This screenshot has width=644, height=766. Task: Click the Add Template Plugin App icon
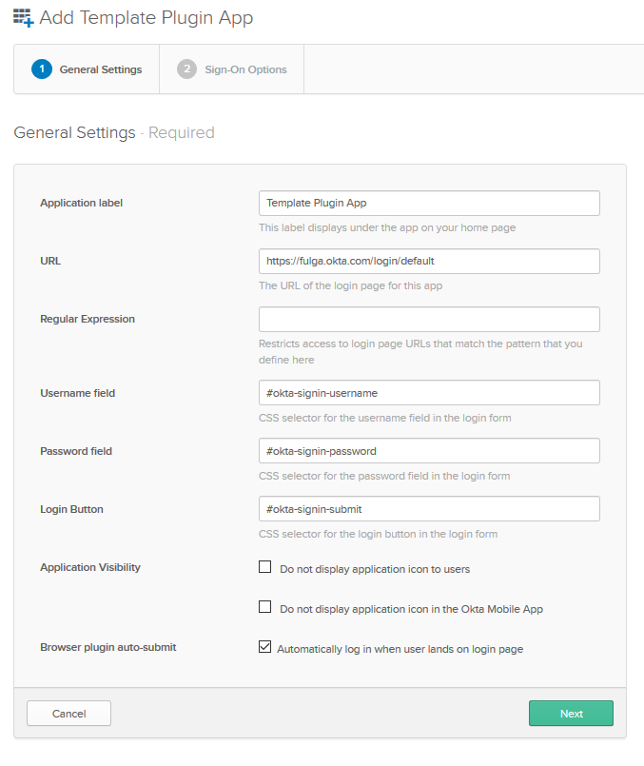pos(23,17)
